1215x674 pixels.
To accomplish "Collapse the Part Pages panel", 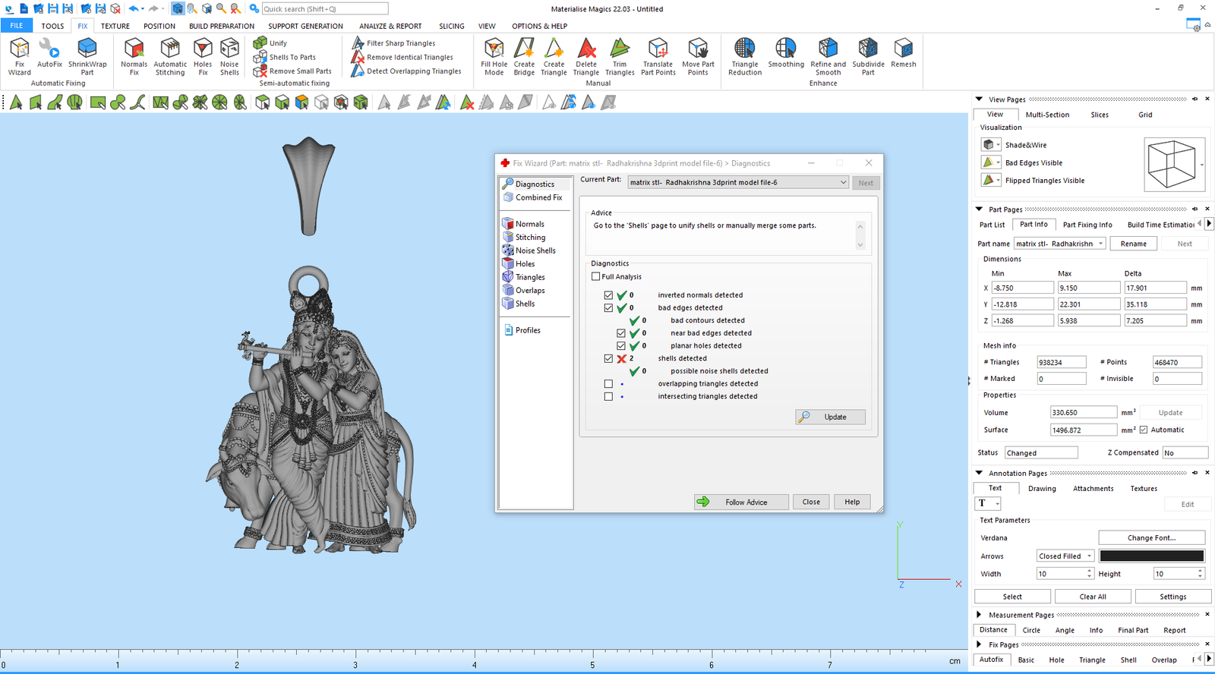I will [x=979, y=209].
